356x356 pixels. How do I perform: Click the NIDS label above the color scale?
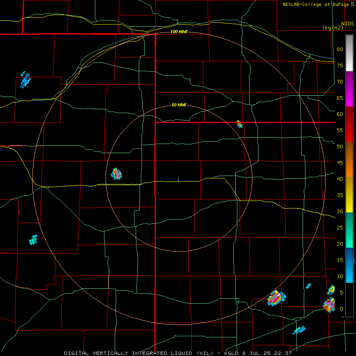(x=348, y=24)
